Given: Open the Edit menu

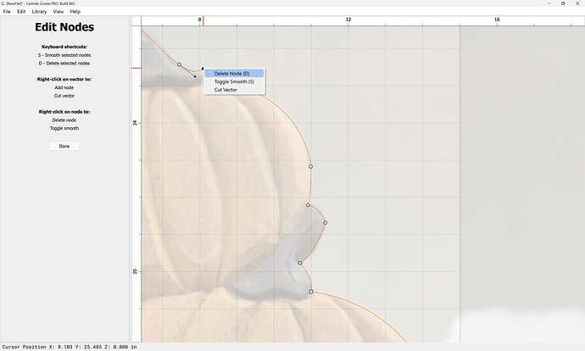Looking at the screenshot, I should pos(21,12).
